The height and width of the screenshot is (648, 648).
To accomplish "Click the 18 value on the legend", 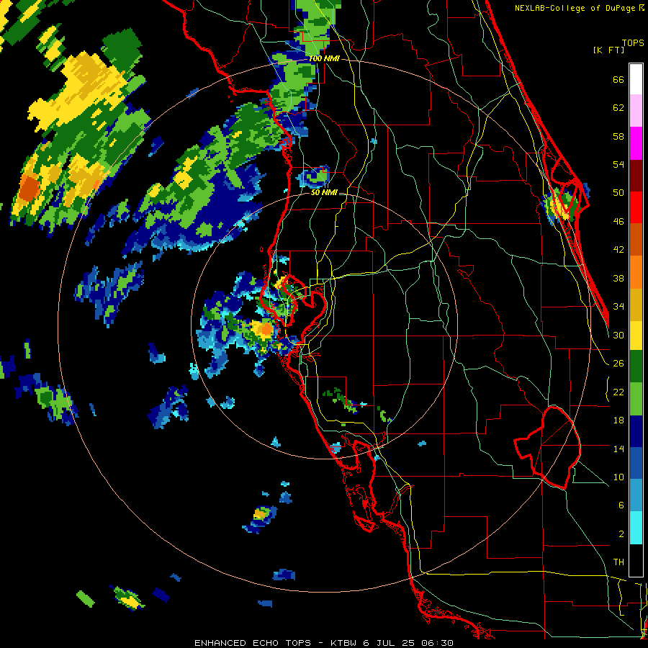I will point(618,420).
